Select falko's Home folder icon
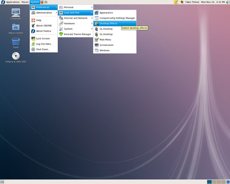Image resolution: width=230 pixels, height=184 pixels. click(x=16, y=29)
